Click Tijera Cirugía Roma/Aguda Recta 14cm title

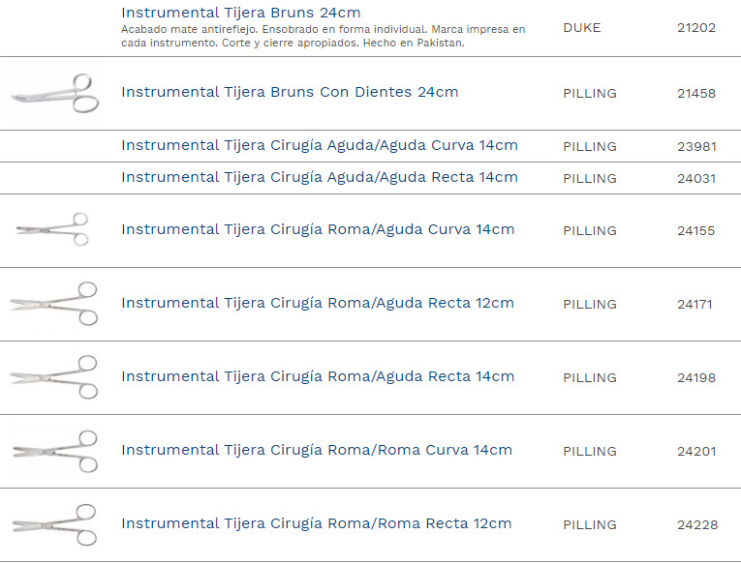[x=317, y=377]
